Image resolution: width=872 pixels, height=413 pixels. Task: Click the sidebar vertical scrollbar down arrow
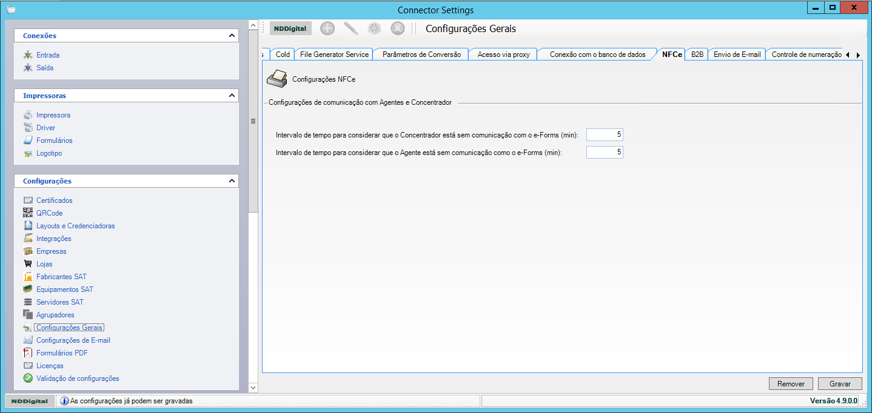click(x=253, y=387)
